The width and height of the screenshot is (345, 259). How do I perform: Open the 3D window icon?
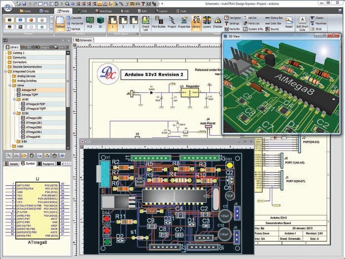[x=100, y=21]
